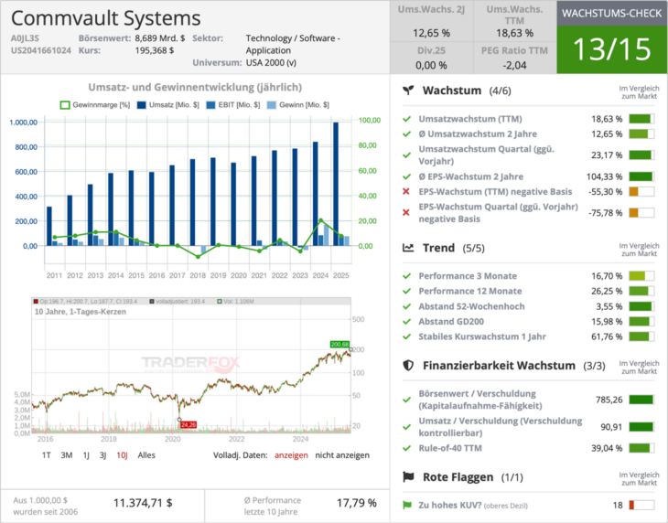
Task: Click the Finanzierbarkeit shield icon
Action: click(408, 366)
